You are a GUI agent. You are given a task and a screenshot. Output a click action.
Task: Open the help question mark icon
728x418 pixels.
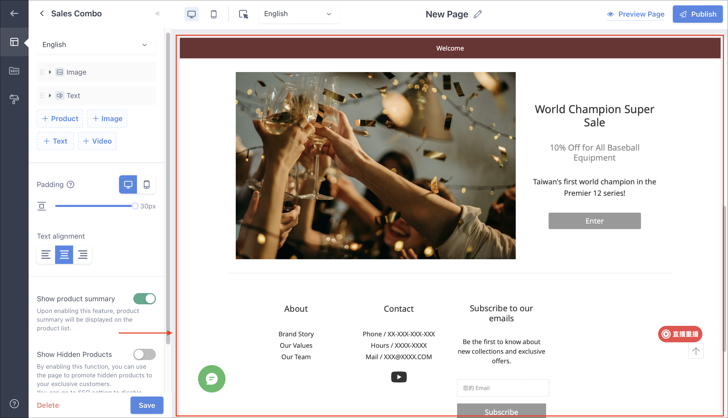pos(14,404)
